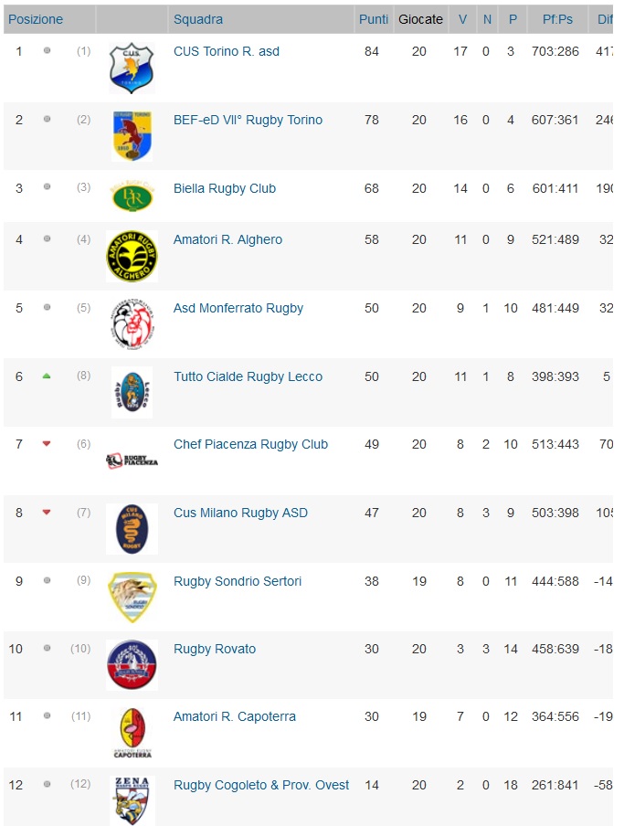Click green up arrow beside position 6
Viewport: 624px width, 826px height.
tap(47, 376)
